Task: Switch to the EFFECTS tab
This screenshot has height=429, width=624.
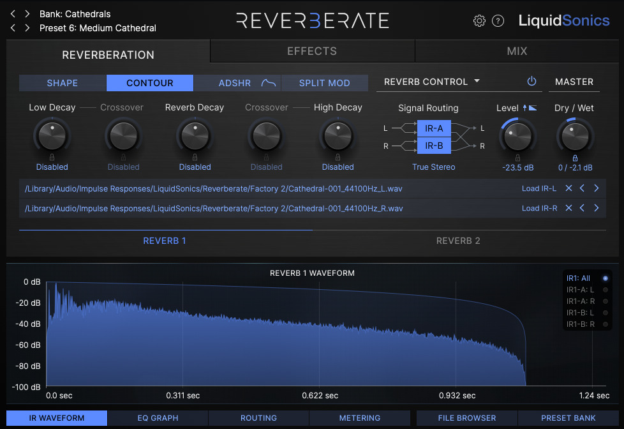Action: 312,51
